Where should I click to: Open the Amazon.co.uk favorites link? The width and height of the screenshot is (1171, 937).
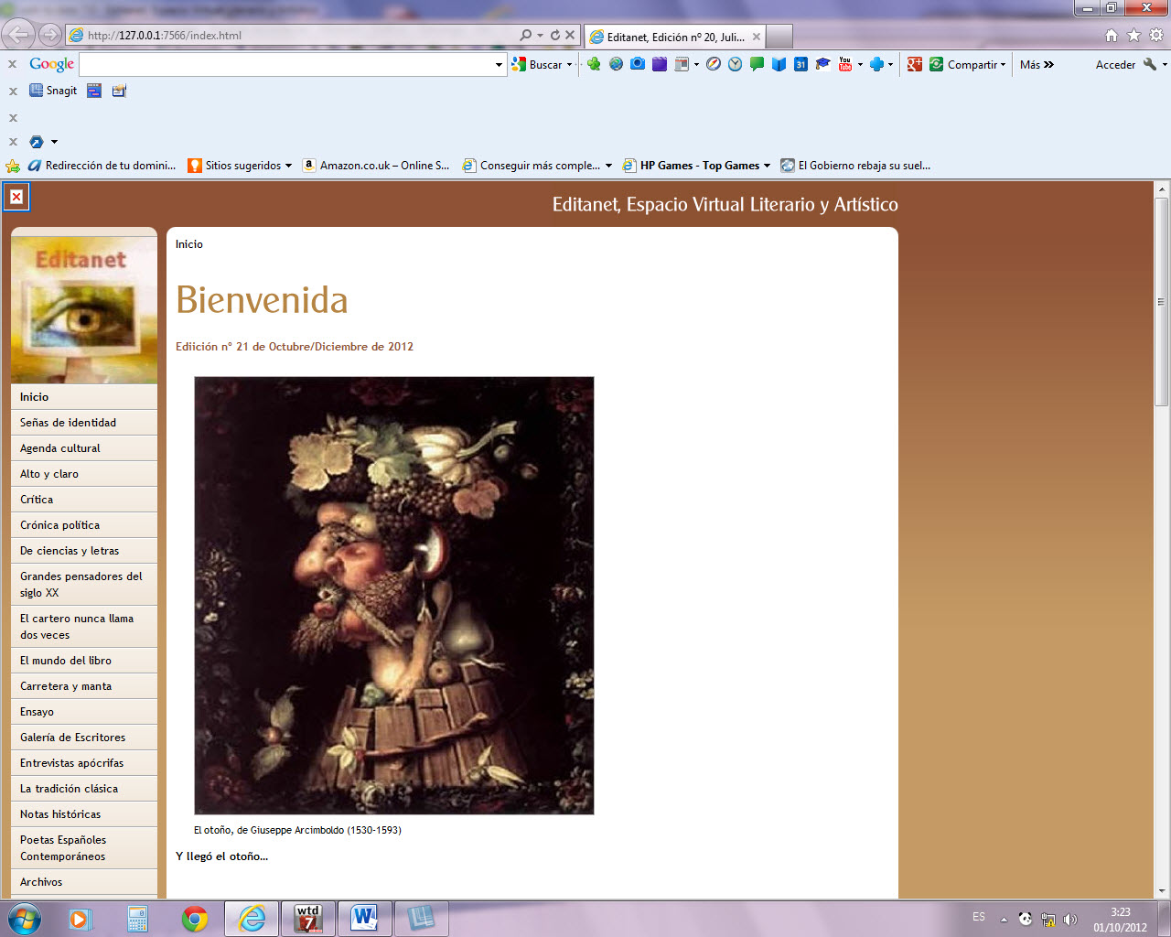376,166
